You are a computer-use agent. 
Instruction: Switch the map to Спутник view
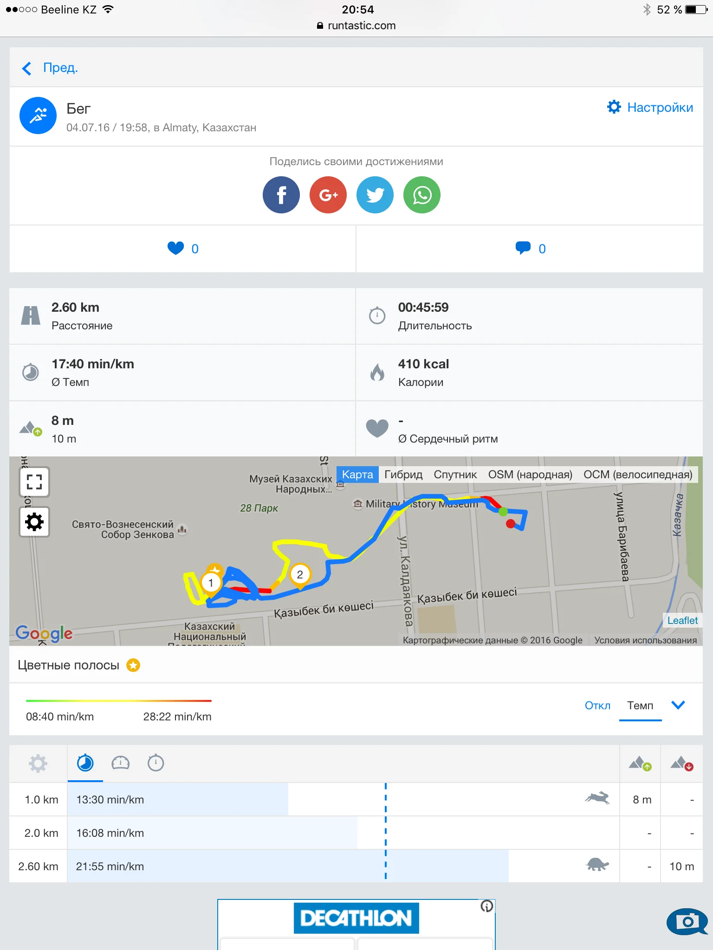(455, 475)
